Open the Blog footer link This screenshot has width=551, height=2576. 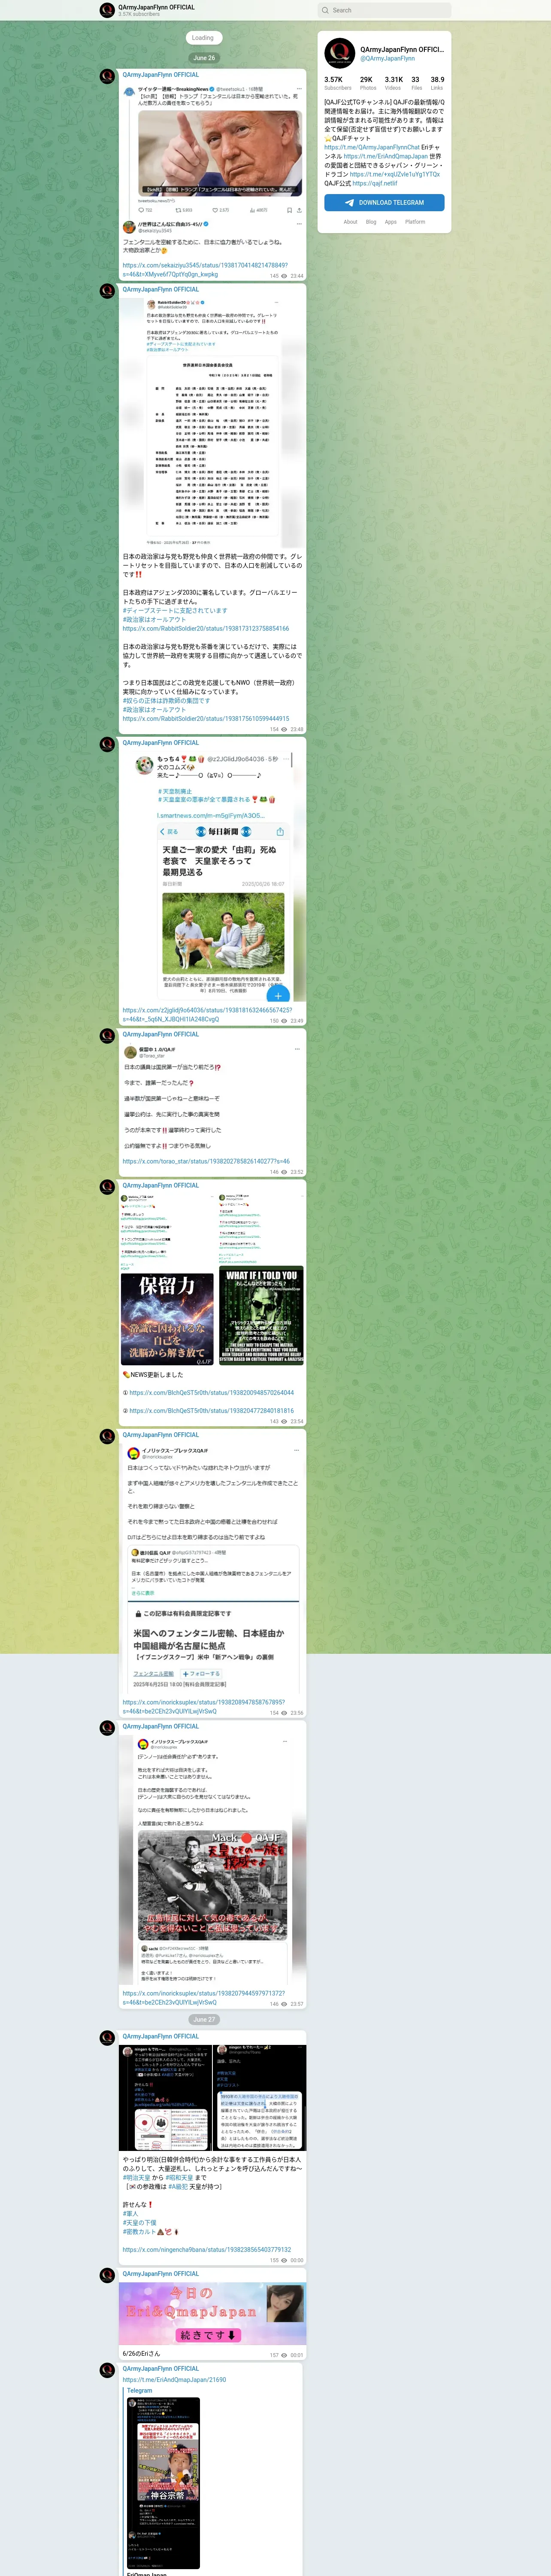click(371, 222)
